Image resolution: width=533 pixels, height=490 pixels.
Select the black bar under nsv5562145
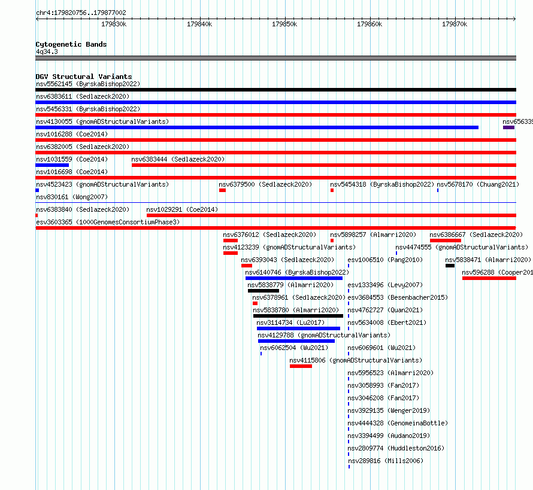point(275,90)
